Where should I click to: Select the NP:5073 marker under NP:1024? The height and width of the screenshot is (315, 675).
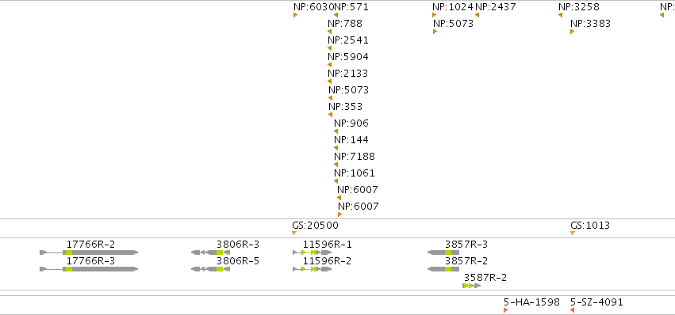tap(435, 32)
